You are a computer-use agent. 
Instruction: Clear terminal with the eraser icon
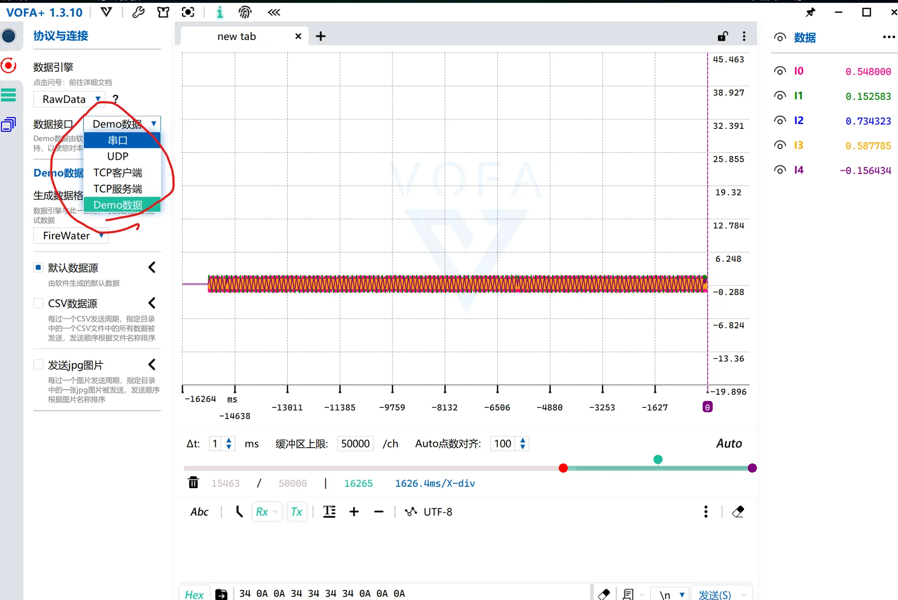pyautogui.click(x=738, y=512)
